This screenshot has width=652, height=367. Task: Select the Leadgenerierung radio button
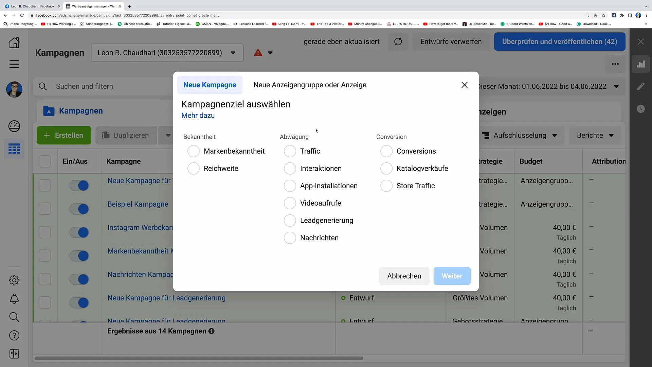(x=290, y=220)
